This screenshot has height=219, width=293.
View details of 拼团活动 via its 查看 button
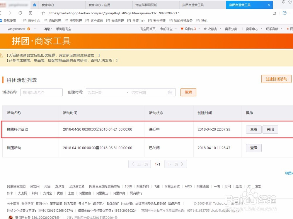pos(253,148)
